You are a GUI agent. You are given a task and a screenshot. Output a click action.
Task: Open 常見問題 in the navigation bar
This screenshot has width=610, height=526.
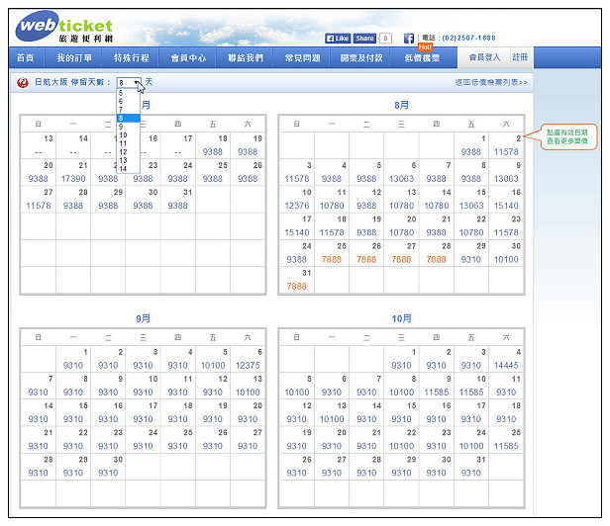click(x=302, y=58)
